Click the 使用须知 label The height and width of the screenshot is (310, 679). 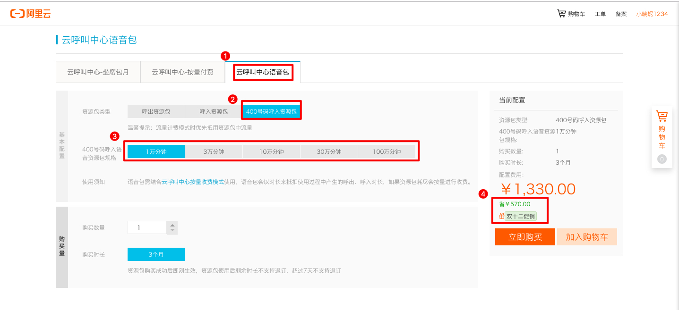click(x=94, y=182)
